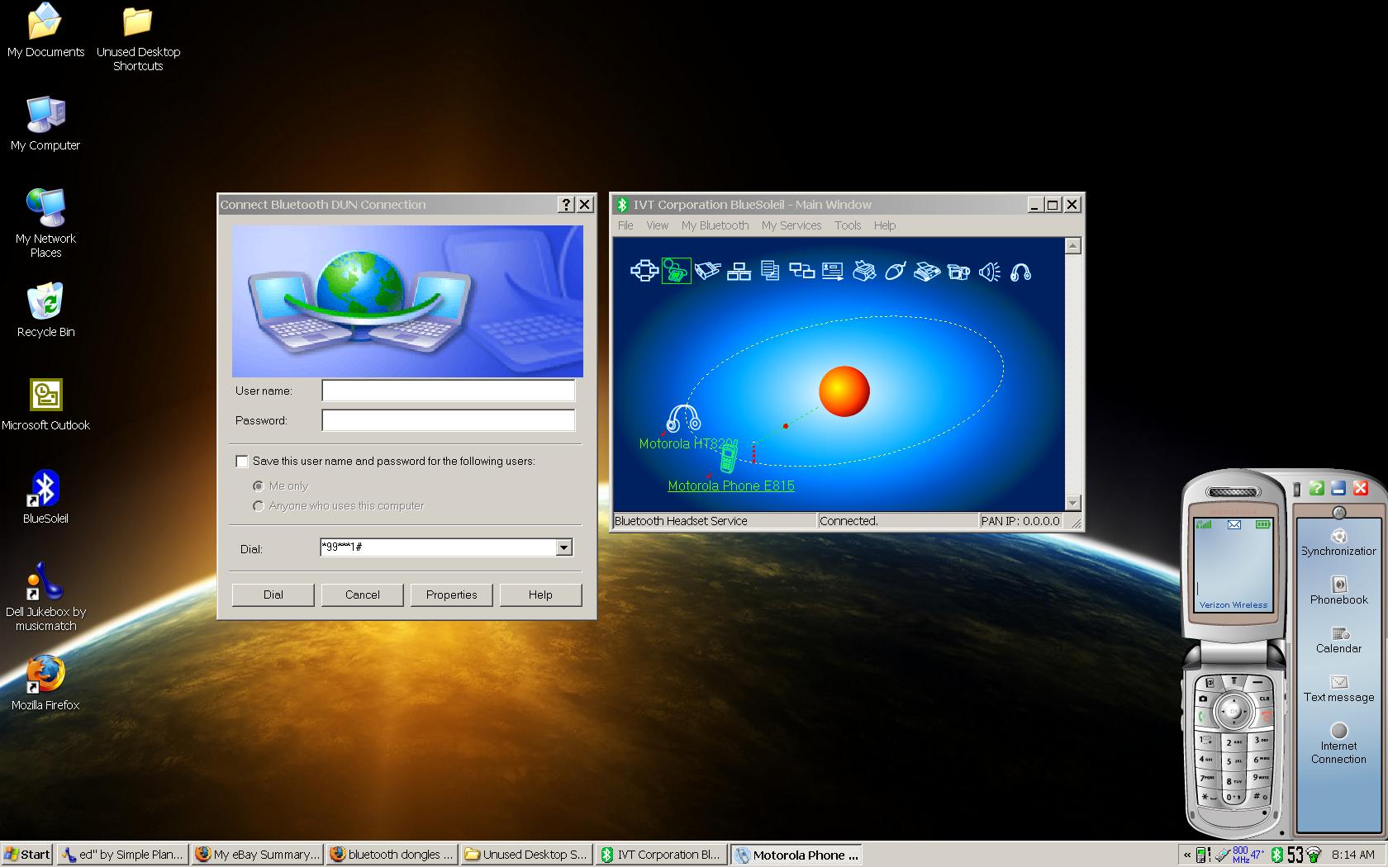
Task: Click Cancel in DUN Connection dialog
Action: tap(363, 595)
